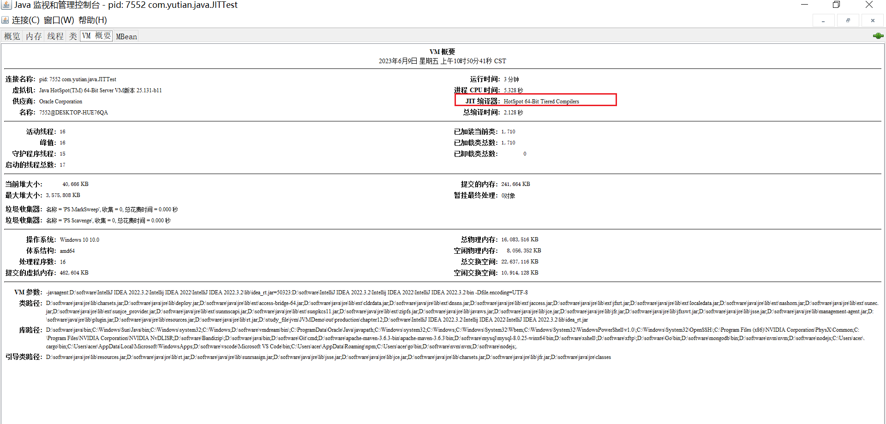
Task: Click the green connection status icon
Action: pos(878,36)
